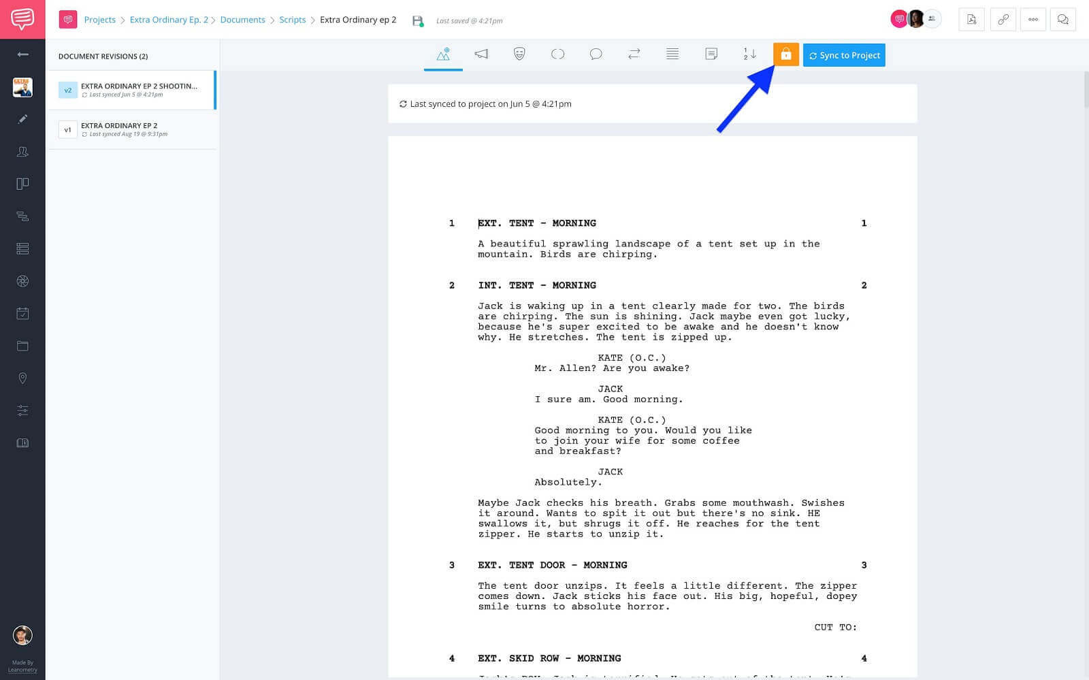Image resolution: width=1089 pixels, height=680 pixels.
Task: Click the user avatar at bottom of sidebar
Action: pyautogui.click(x=23, y=635)
